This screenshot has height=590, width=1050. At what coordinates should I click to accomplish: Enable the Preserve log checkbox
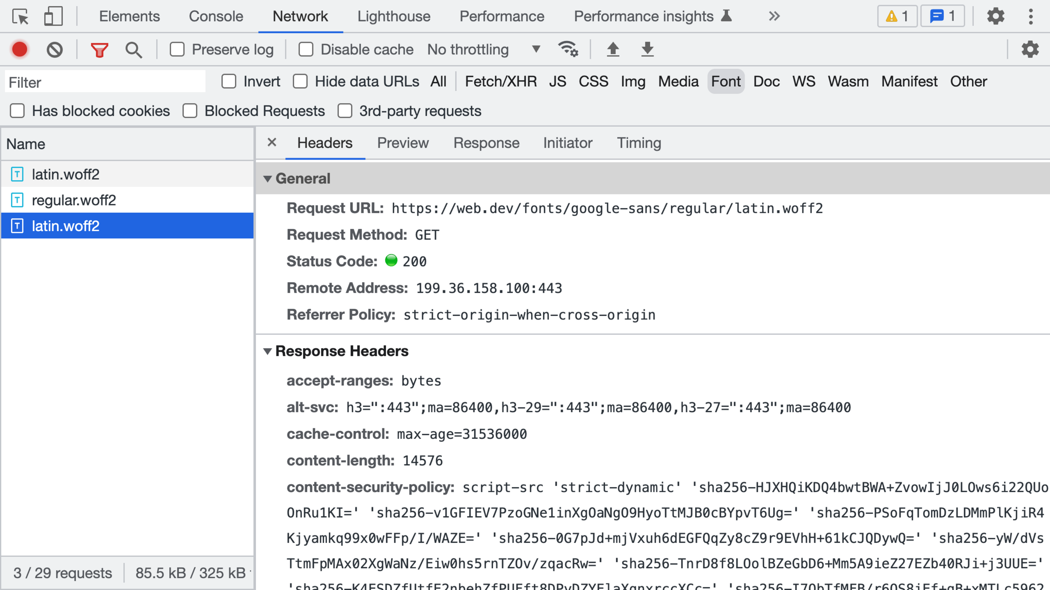[x=177, y=49]
